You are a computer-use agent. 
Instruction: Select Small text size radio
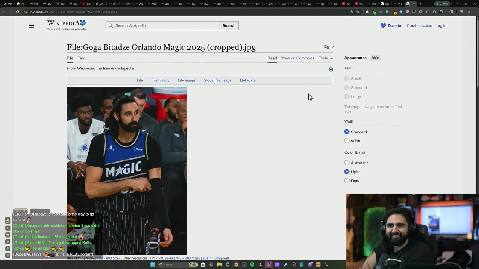point(347,79)
